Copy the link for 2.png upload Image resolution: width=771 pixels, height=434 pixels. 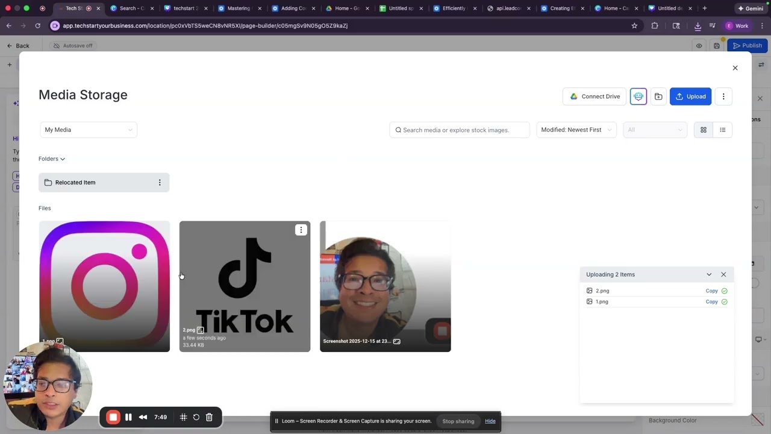[x=711, y=291]
